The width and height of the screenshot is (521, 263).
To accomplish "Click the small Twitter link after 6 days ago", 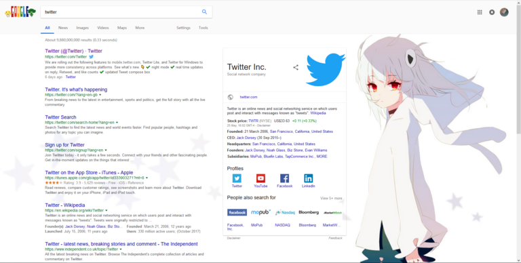I will [71, 77].
